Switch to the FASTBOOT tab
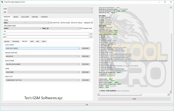Screen dimensions: 174x111 (x=44, y=17)
